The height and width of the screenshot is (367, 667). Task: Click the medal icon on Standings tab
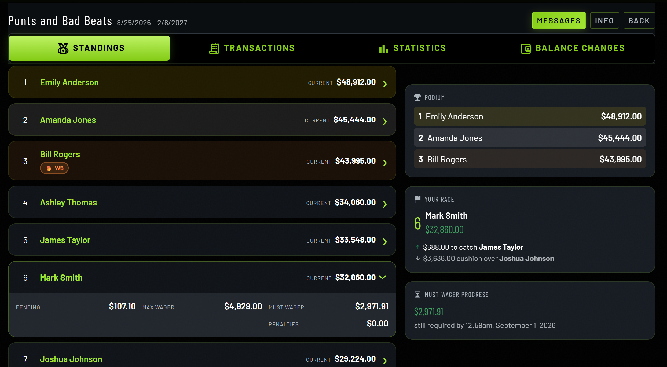[63, 49]
